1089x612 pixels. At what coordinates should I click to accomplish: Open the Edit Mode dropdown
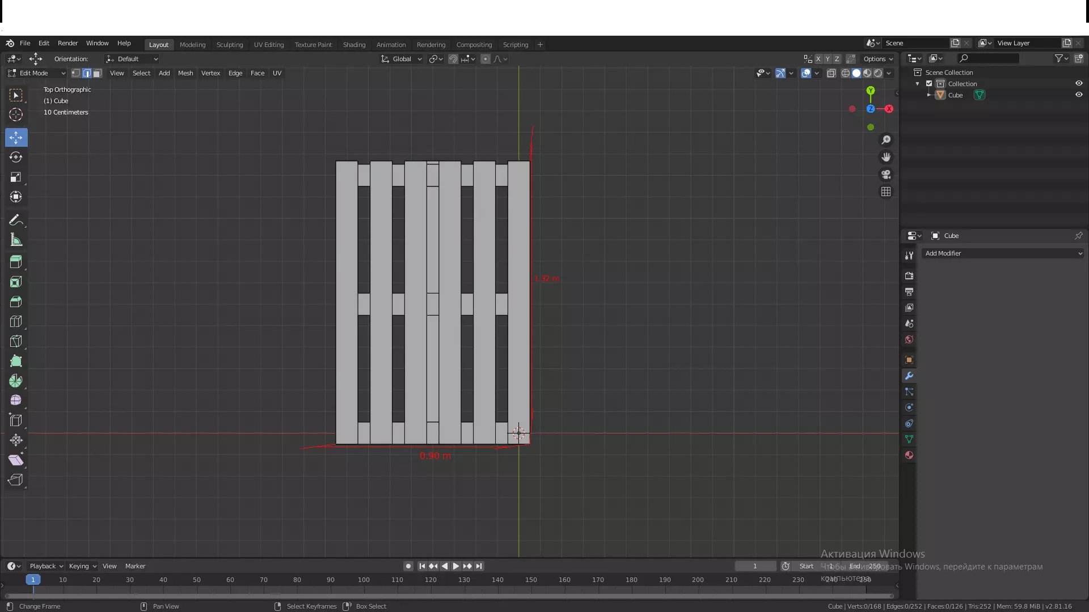(x=37, y=73)
